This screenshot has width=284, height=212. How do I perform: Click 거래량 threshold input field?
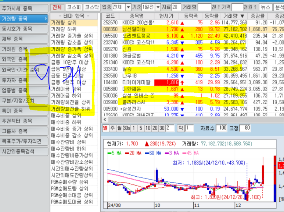tap(205, 7)
